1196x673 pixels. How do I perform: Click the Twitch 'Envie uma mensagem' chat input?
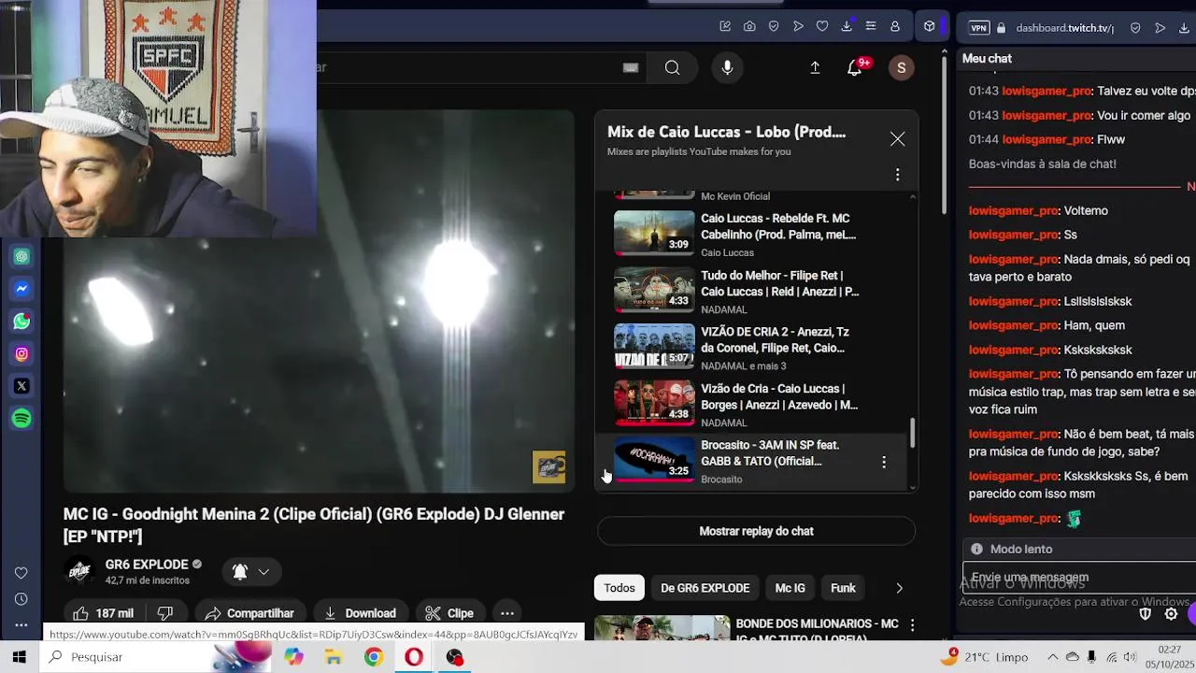click(1079, 577)
